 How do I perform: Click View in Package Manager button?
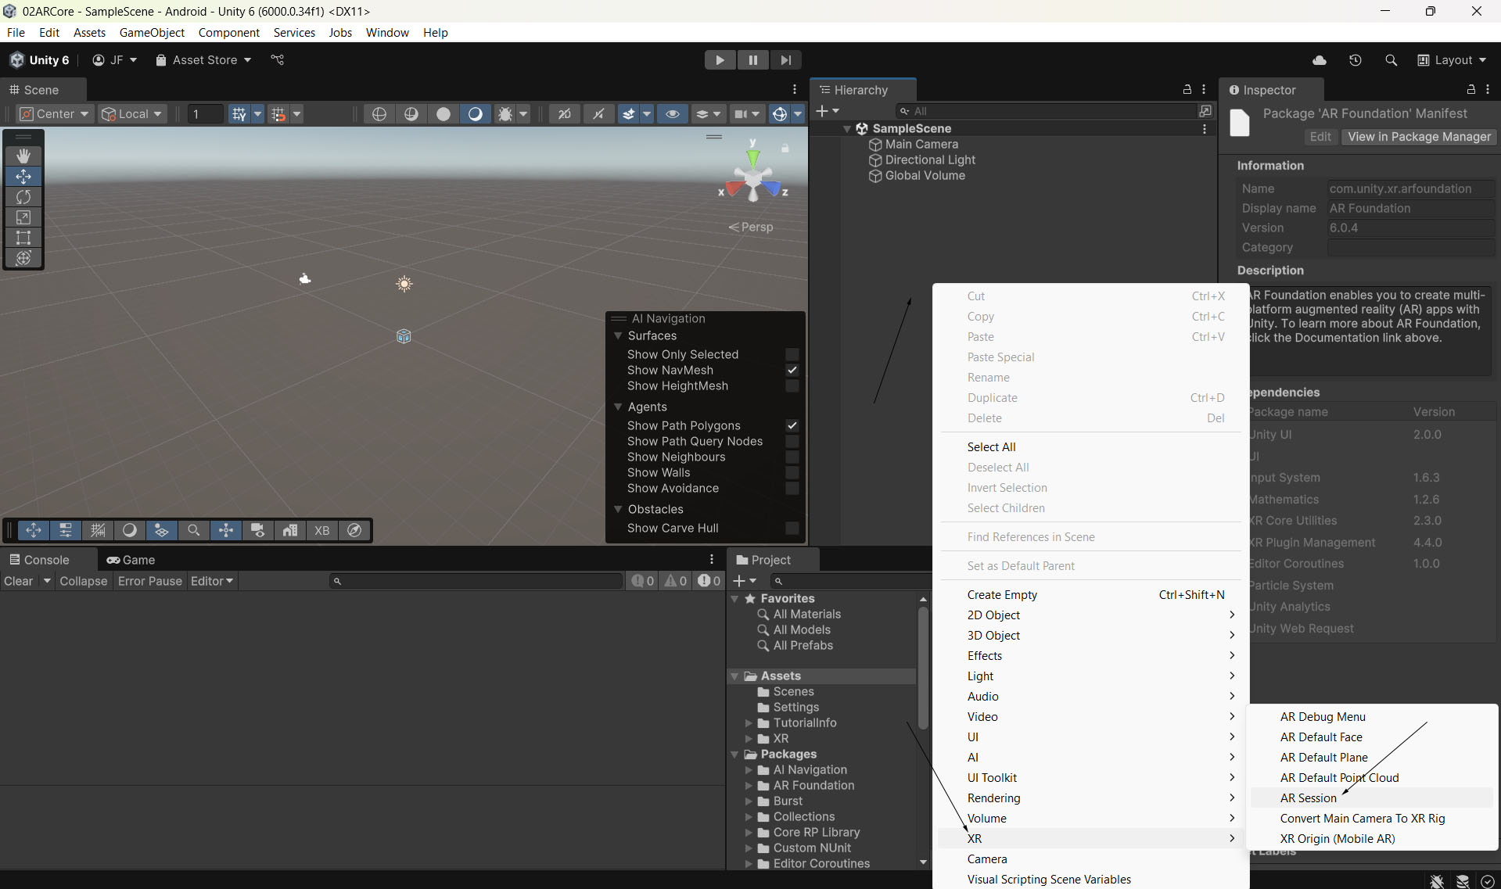pos(1419,137)
